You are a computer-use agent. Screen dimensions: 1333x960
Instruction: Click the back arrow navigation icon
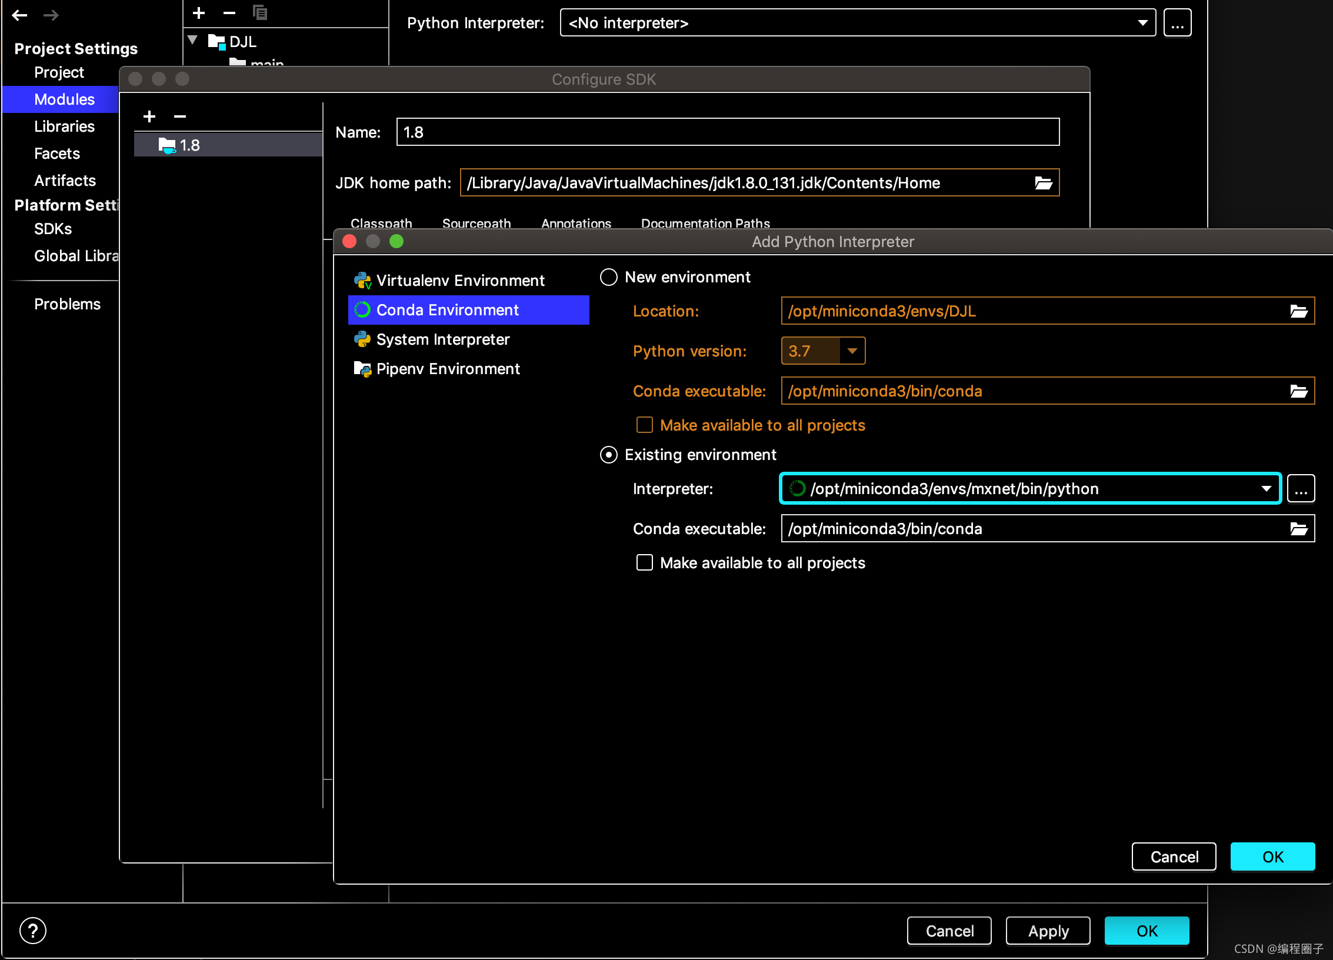tap(20, 15)
